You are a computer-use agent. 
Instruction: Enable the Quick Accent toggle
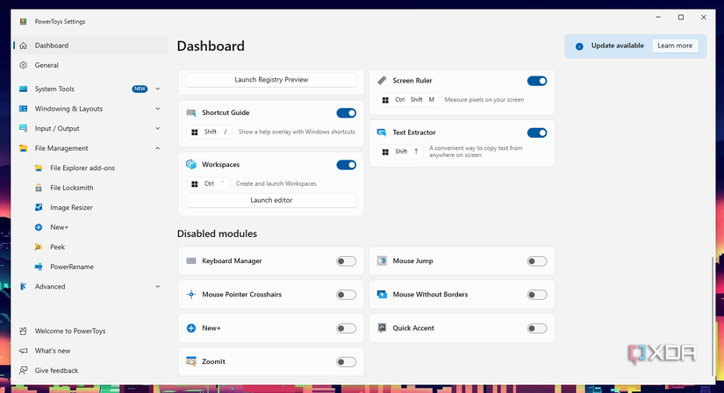[x=537, y=328]
